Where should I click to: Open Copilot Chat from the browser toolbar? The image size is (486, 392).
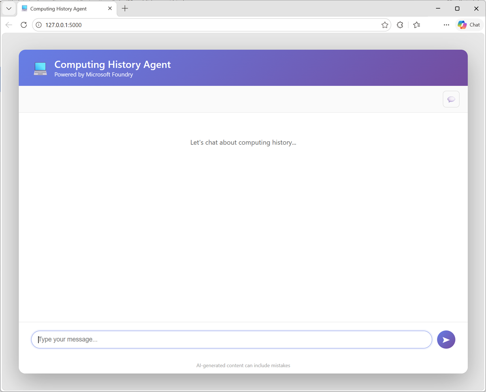[469, 25]
